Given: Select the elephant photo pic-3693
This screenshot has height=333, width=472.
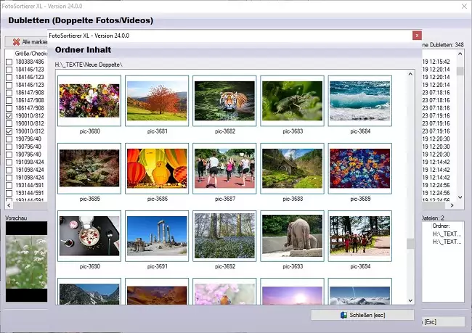Looking at the screenshot, I should [292, 236].
